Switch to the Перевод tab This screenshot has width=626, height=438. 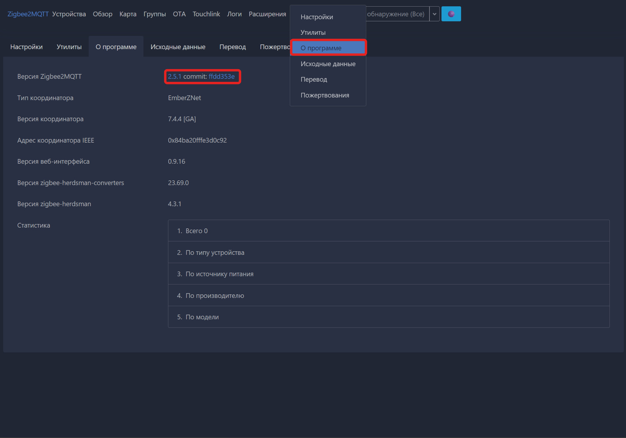tap(232, 47)
